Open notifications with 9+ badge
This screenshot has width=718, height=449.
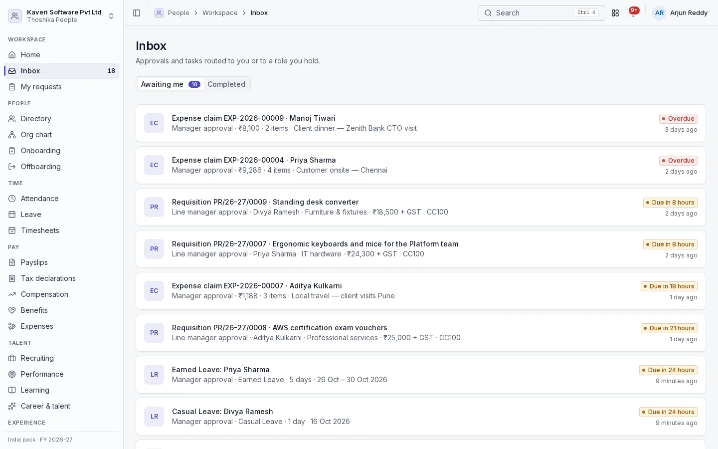coord(634,12)
